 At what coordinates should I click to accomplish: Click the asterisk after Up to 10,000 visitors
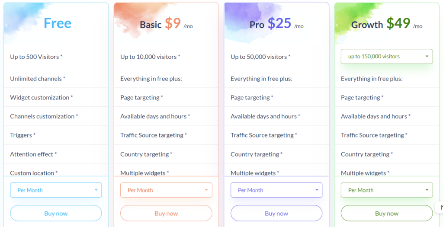179,56
